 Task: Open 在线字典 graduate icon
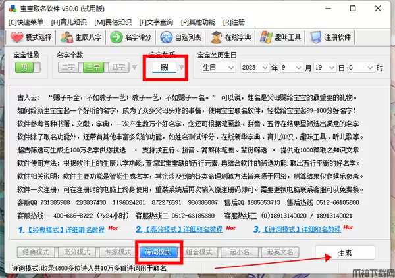pos(216,37)
